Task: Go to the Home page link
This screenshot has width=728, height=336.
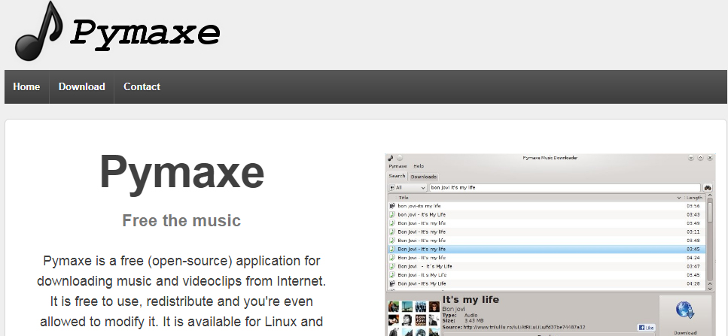Action: (x=26, y=87)
